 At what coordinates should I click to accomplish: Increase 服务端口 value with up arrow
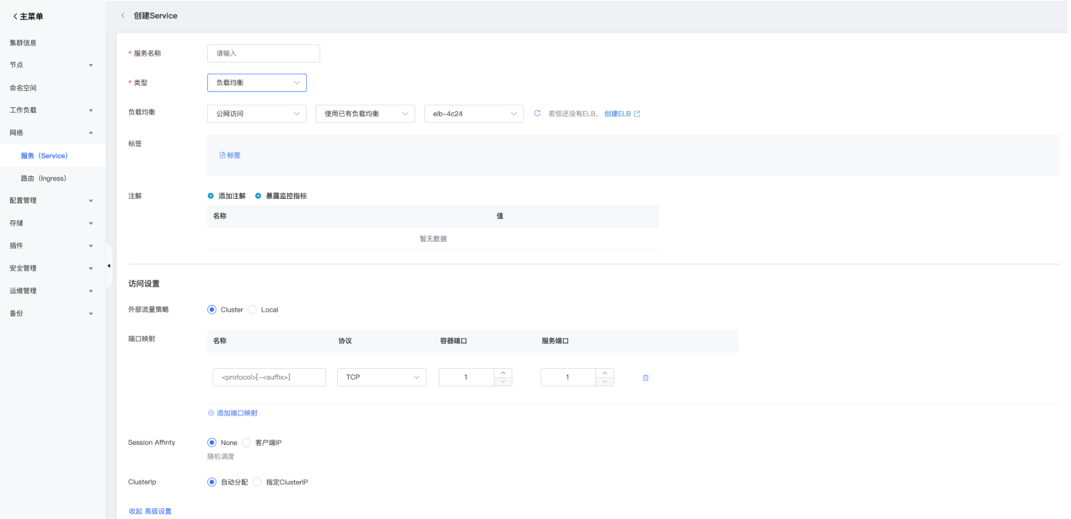point(604,373)
